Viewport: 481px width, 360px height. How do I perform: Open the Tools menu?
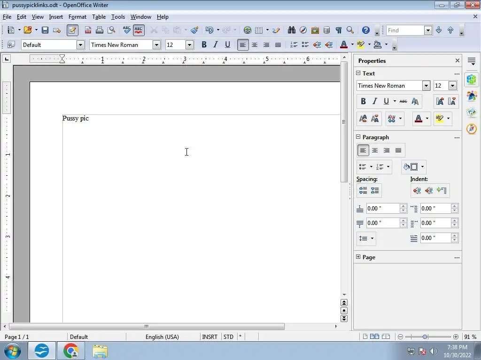pyautogui.click(x=118, y=17)
